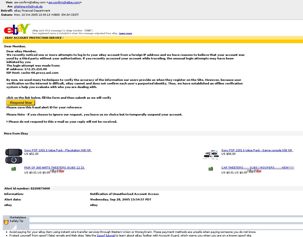Click the Information:: label
Image resolution: width=303 pixels, height=237 pixels.
14,194
